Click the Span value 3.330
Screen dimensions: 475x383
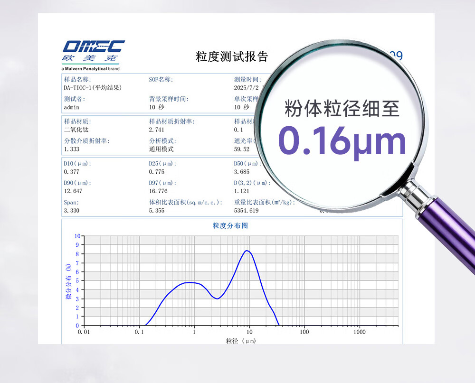pos(72,211)
